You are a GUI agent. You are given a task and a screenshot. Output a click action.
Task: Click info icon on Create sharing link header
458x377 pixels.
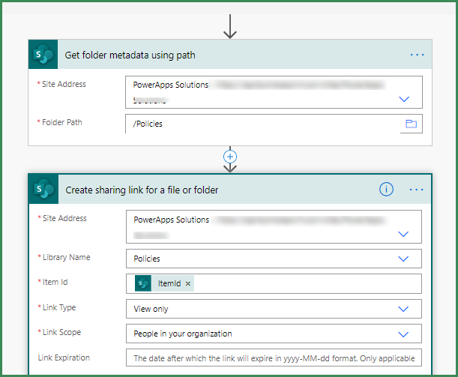click(x=386, y=189)
